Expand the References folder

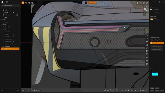(2, 15)
